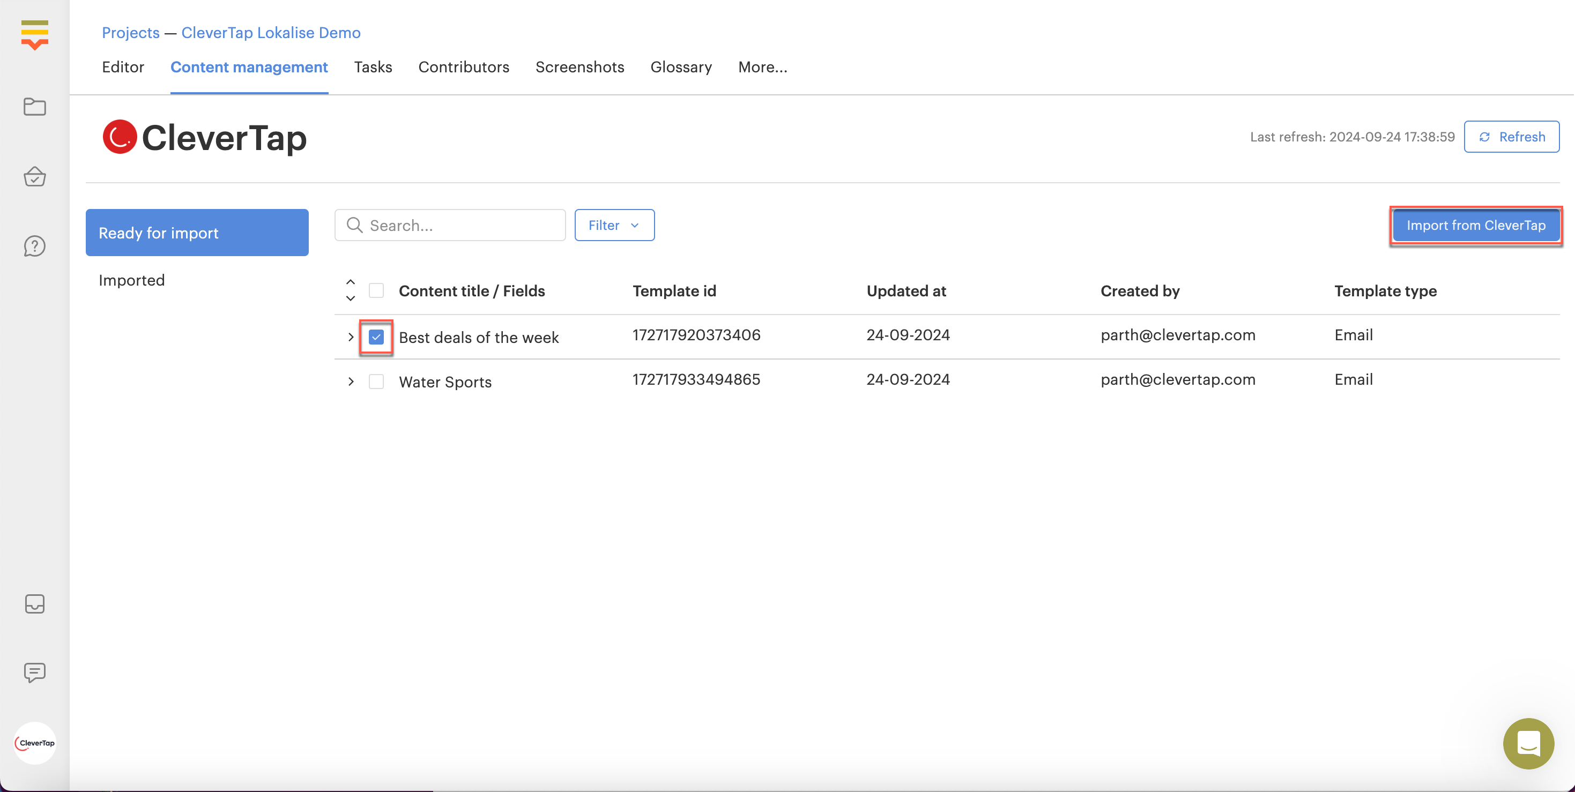Expand the Water Sports row
This screenshot has height=792, width=1575.
351,382
